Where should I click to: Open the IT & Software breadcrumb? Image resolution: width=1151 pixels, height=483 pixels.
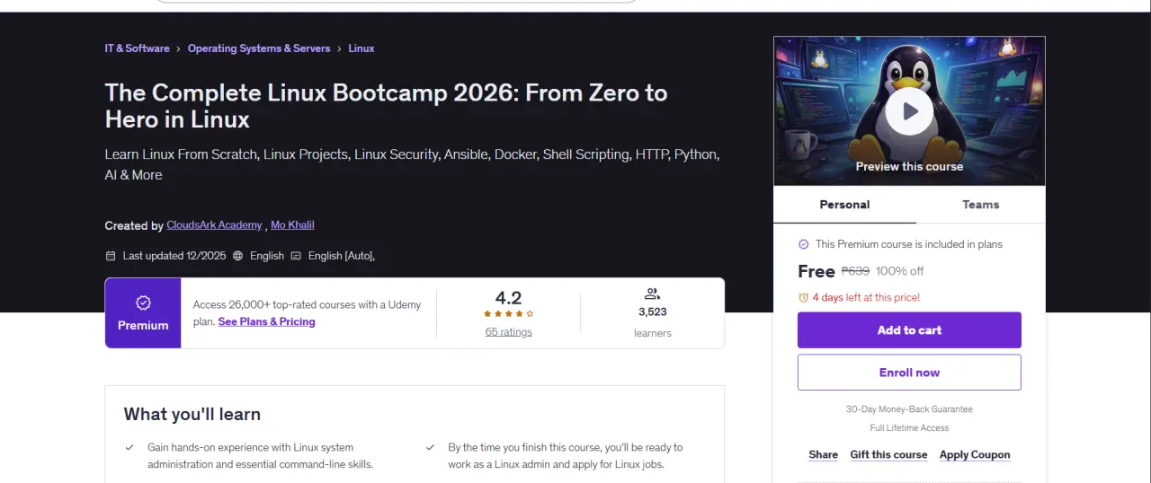point(137,48)
